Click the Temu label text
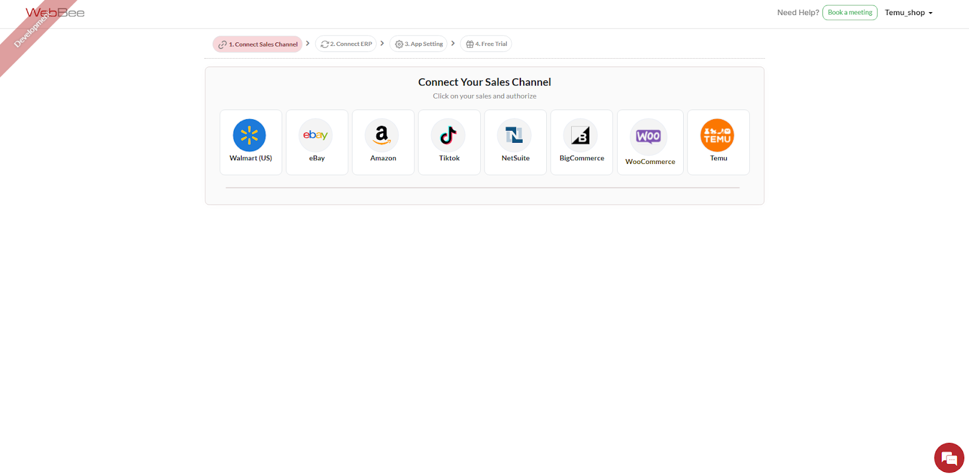 (x=719, y=159)
